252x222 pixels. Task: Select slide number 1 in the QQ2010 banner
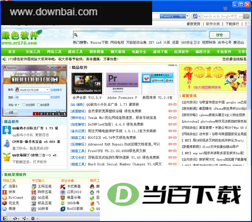pyautogui.click(x=36, y=114)
